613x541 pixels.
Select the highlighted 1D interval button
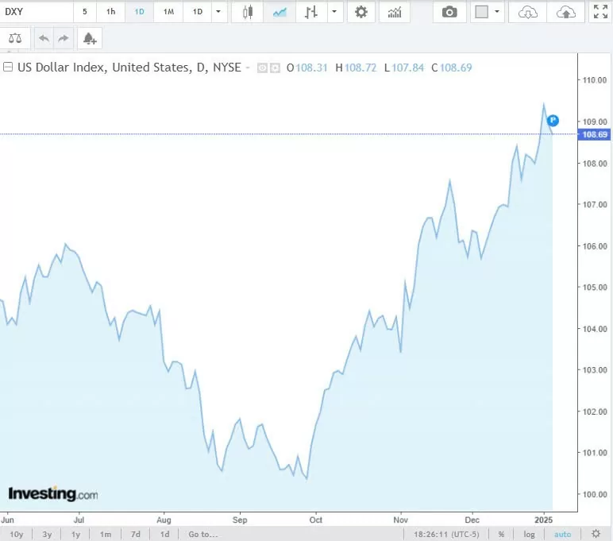[x=139, y=12]
